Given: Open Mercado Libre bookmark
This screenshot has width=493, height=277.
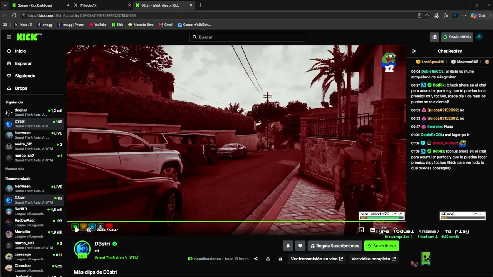Looking at the screenshot, I should (141, 25).
